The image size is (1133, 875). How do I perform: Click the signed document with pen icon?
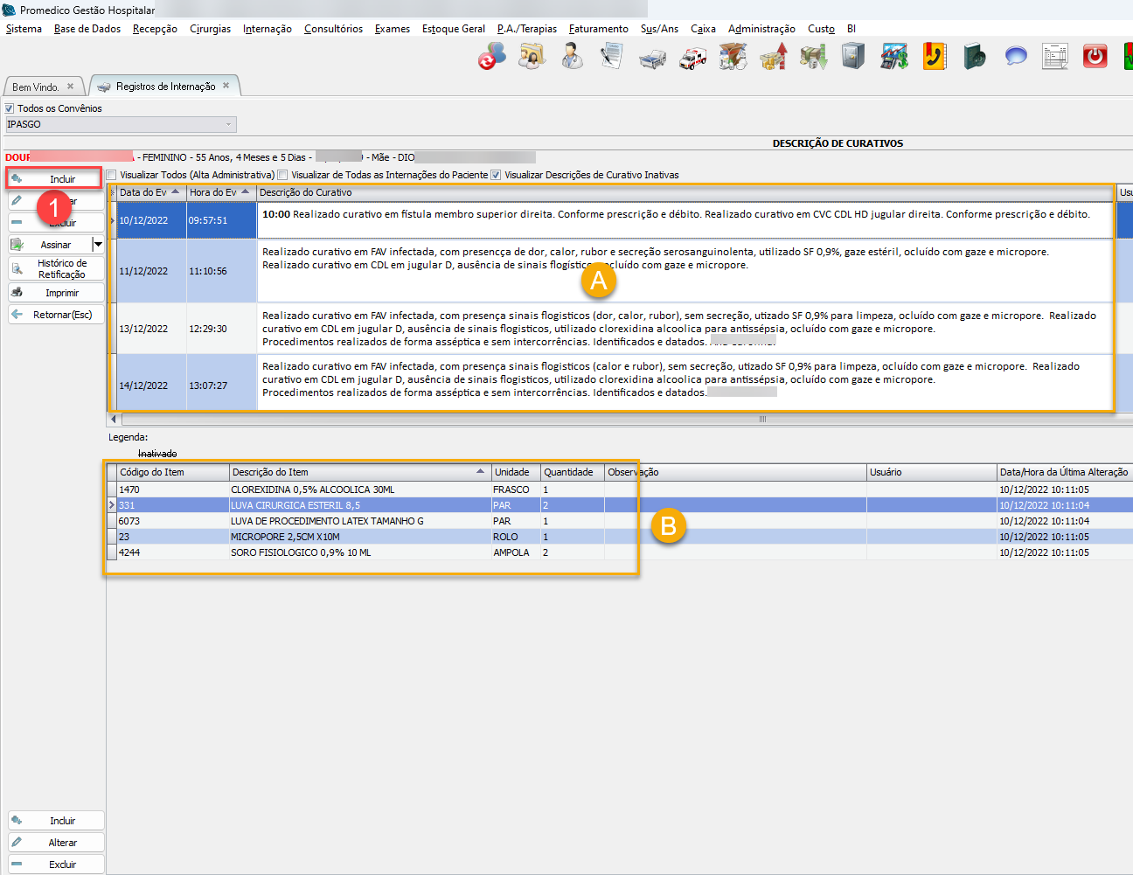[612, 57]
